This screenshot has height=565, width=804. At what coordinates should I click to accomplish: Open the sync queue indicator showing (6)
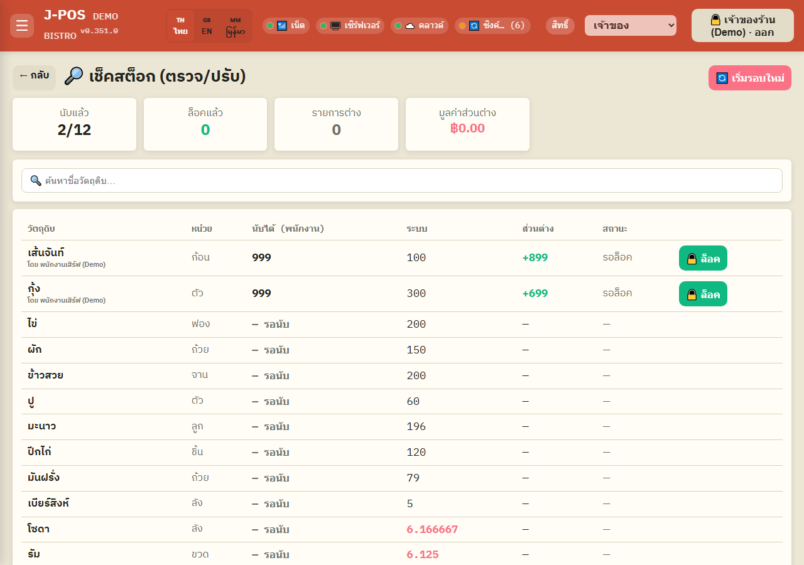coord(492,26)
